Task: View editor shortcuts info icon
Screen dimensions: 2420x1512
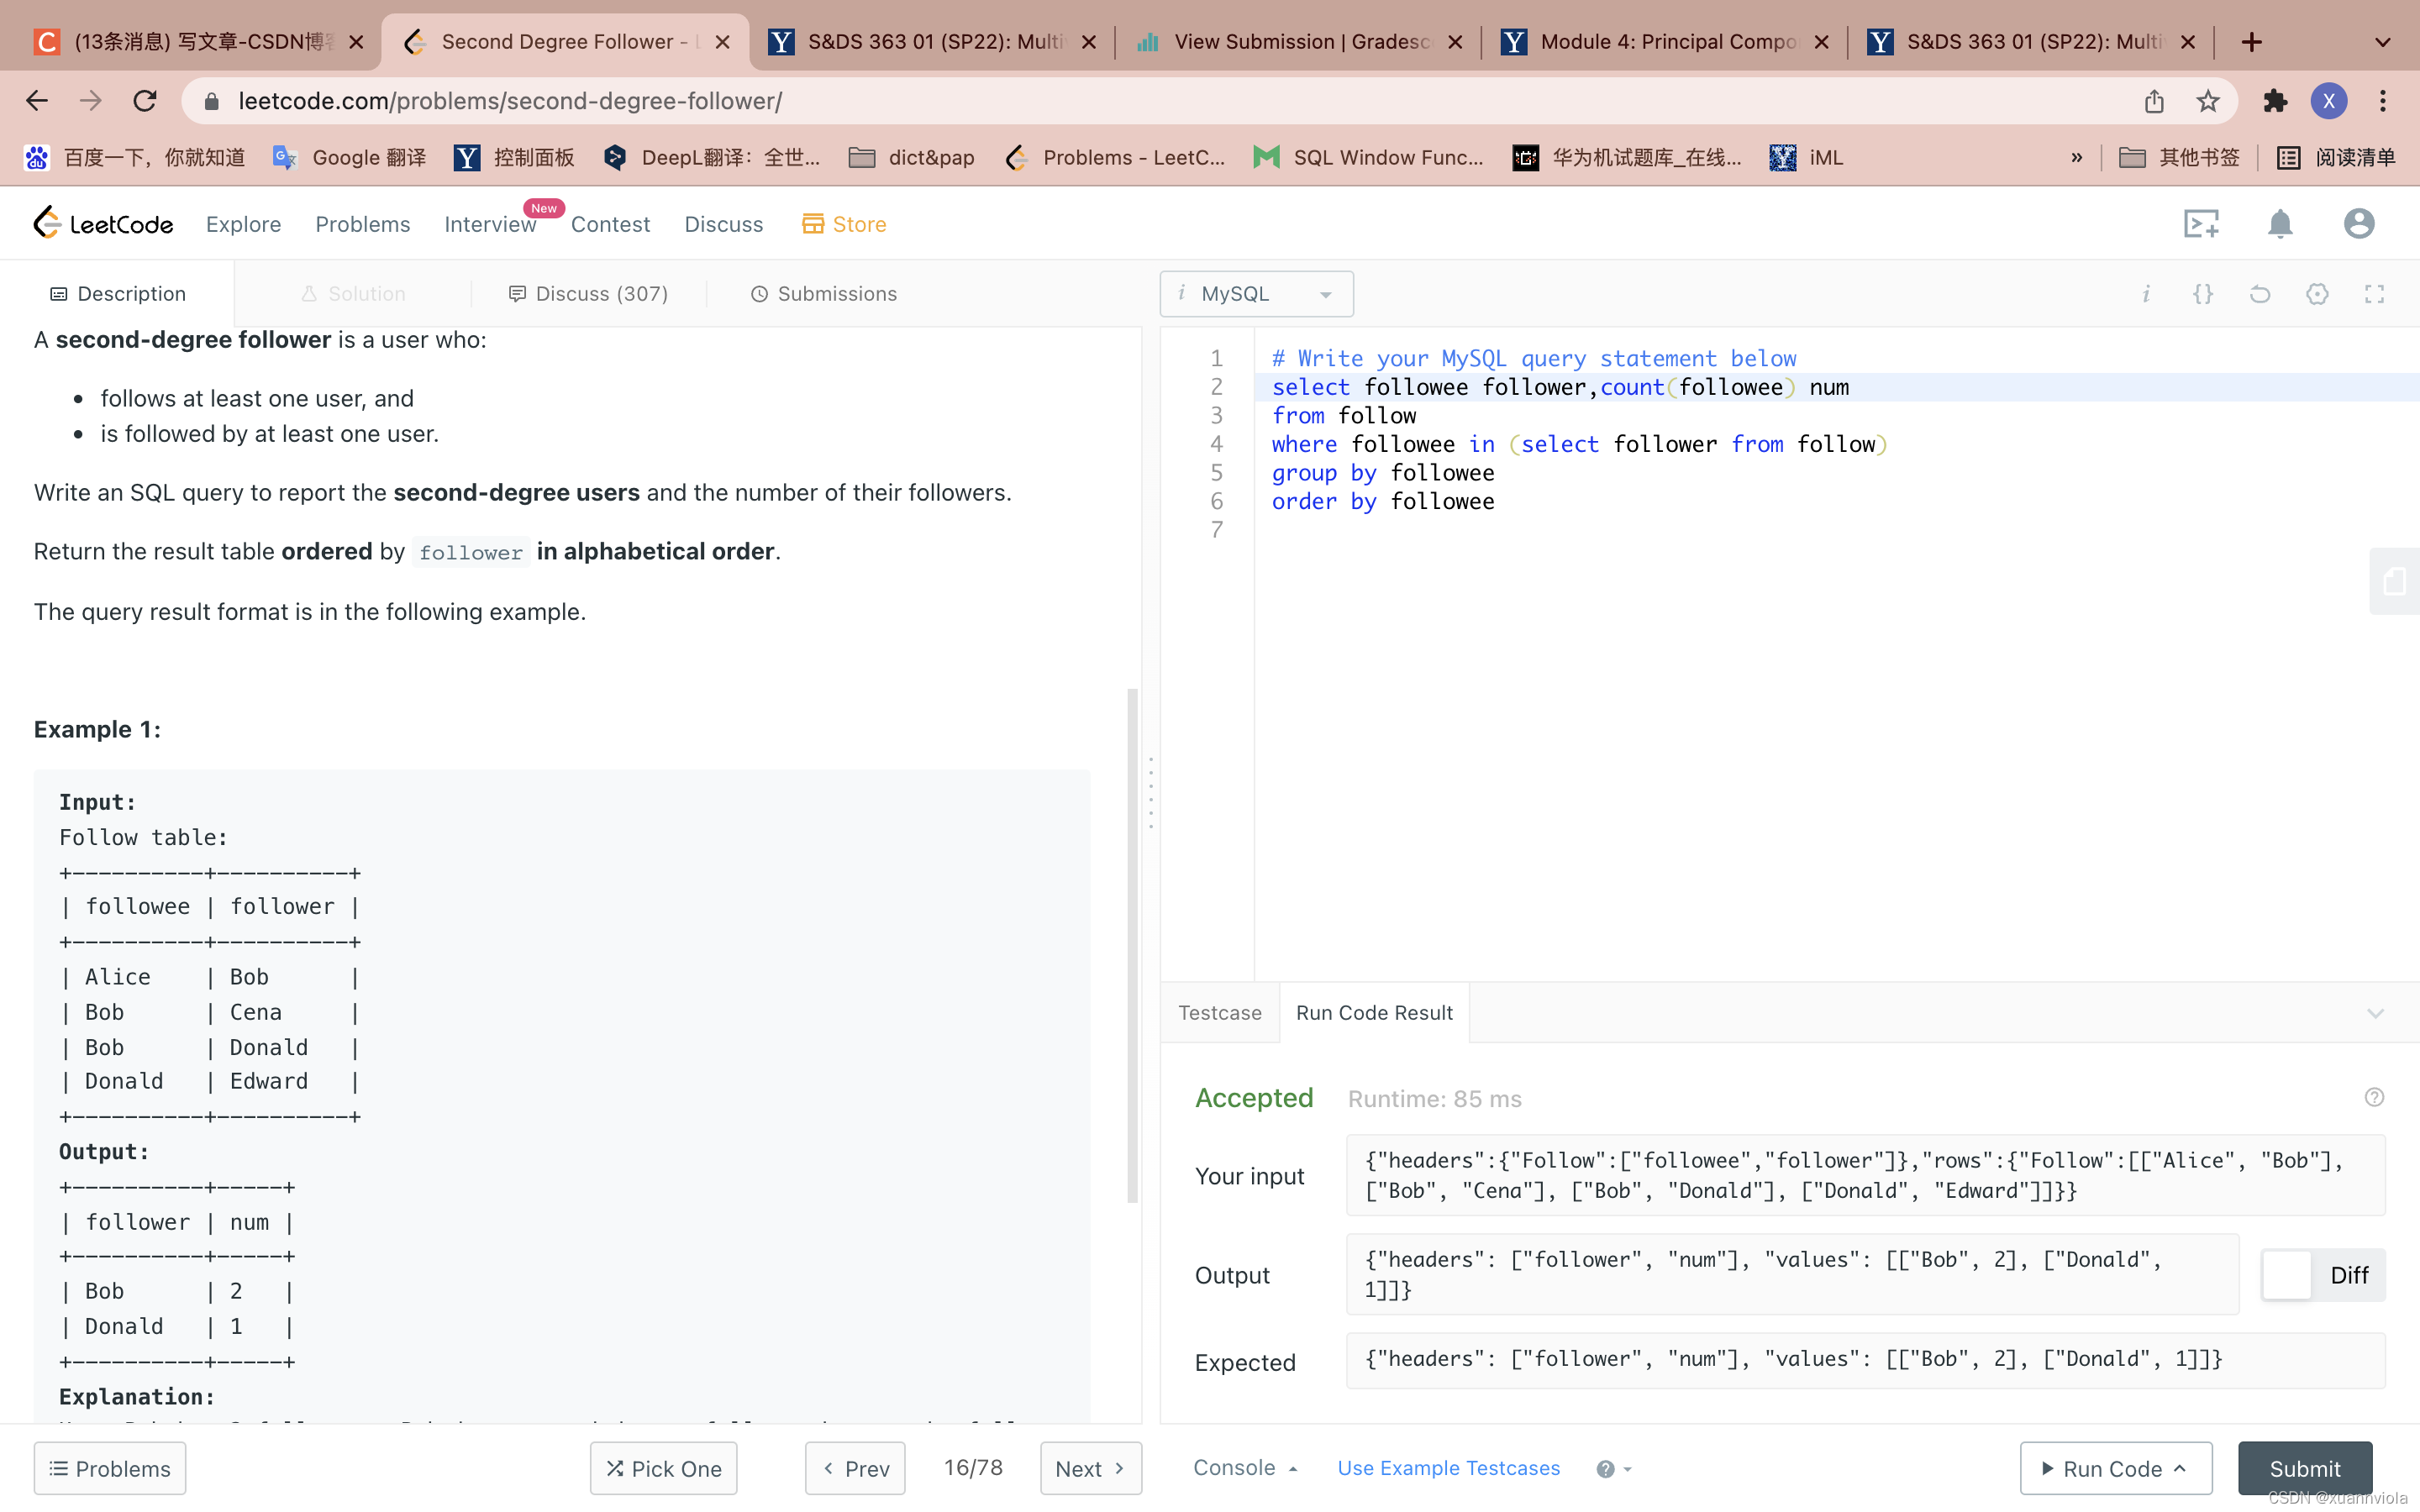Action: click(x=2147, y=293)
